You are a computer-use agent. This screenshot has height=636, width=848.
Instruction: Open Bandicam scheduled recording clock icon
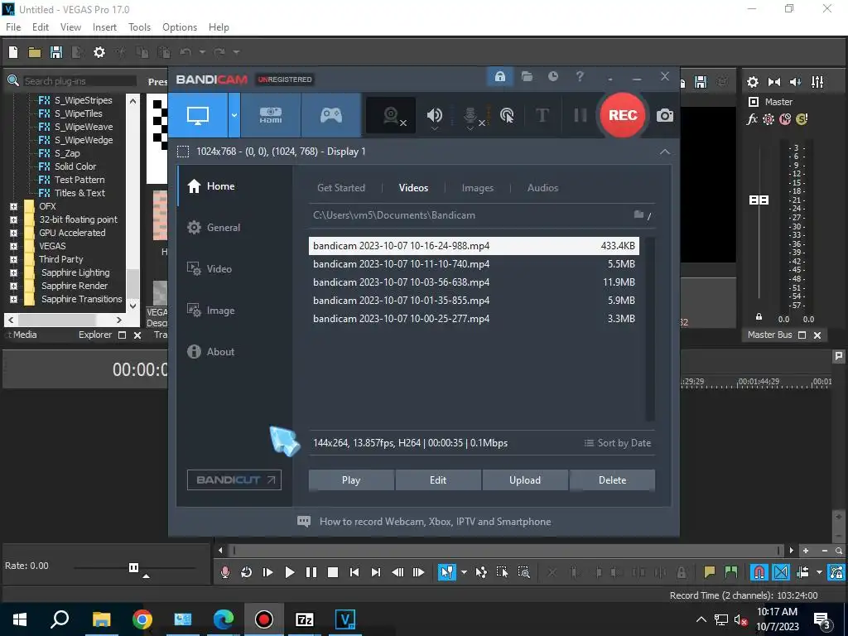tap(552, 77)
